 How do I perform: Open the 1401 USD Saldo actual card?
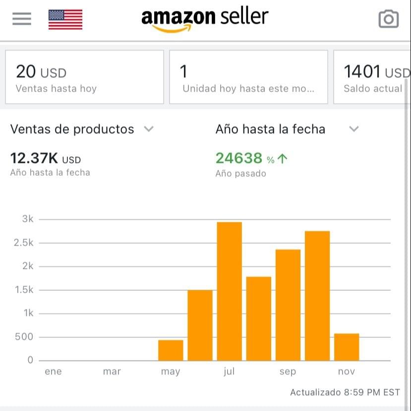372,78
